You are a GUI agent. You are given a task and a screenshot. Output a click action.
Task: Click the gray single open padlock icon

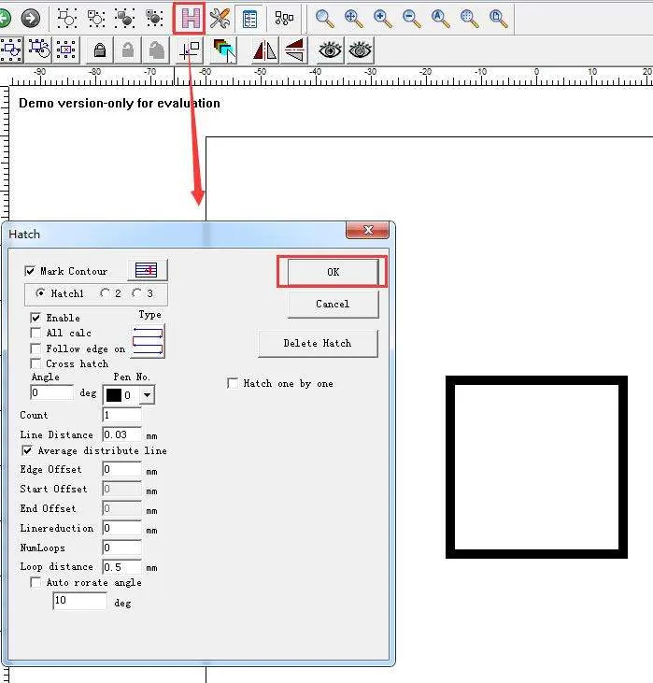coord(128,50)
